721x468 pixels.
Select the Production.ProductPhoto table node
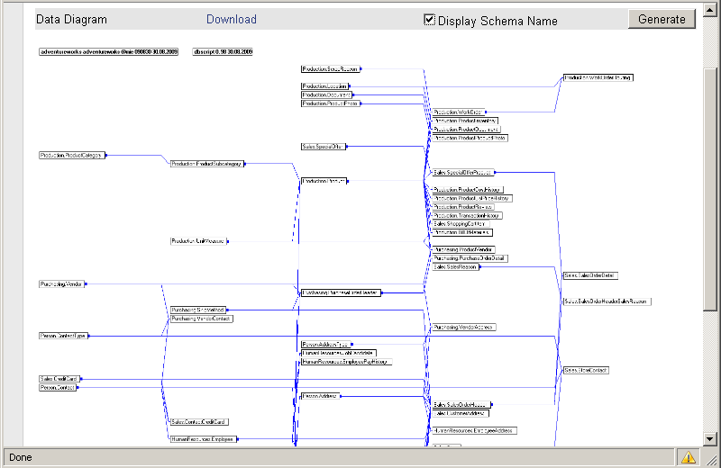click(x=330, y=103)
